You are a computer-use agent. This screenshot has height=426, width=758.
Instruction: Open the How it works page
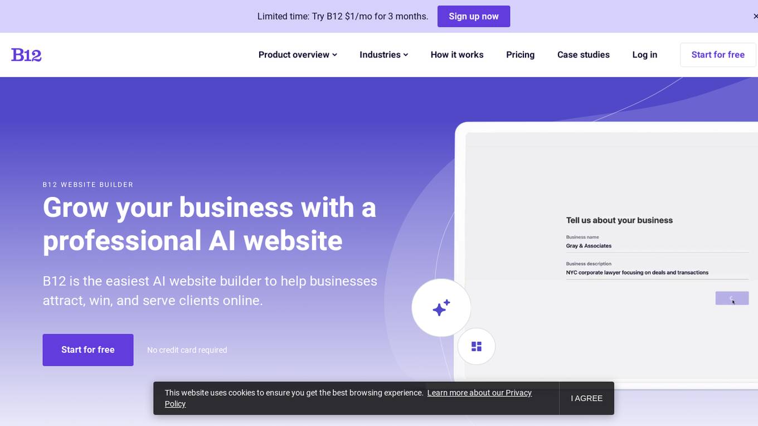(457, 55)
